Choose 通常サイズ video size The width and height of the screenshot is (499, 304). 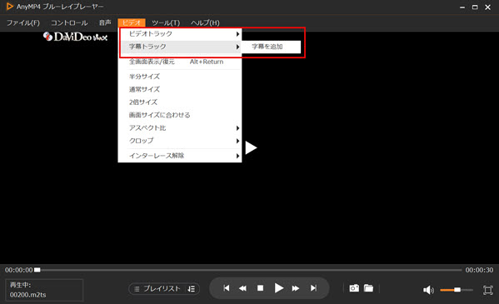180,89
